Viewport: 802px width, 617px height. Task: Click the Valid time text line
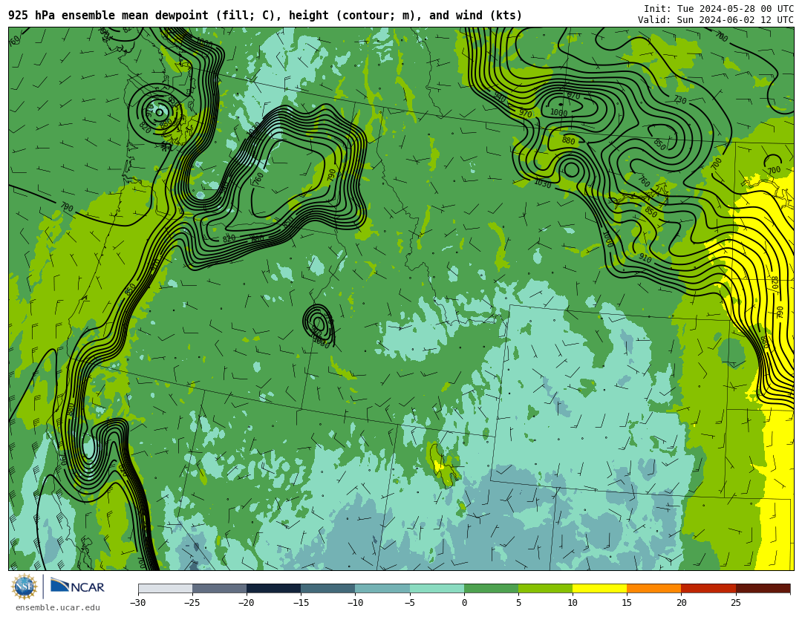point(716,20)
